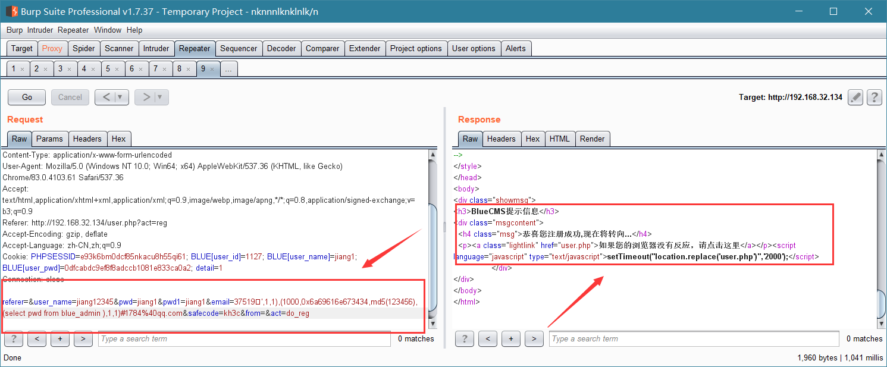The height and width of the screenshot is (367, 887).
Task: Open the Project options tab
Action: point(416,49)
